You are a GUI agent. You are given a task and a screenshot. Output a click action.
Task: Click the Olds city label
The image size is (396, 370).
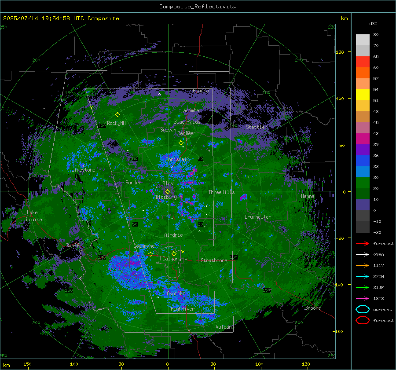click(168, 183)
